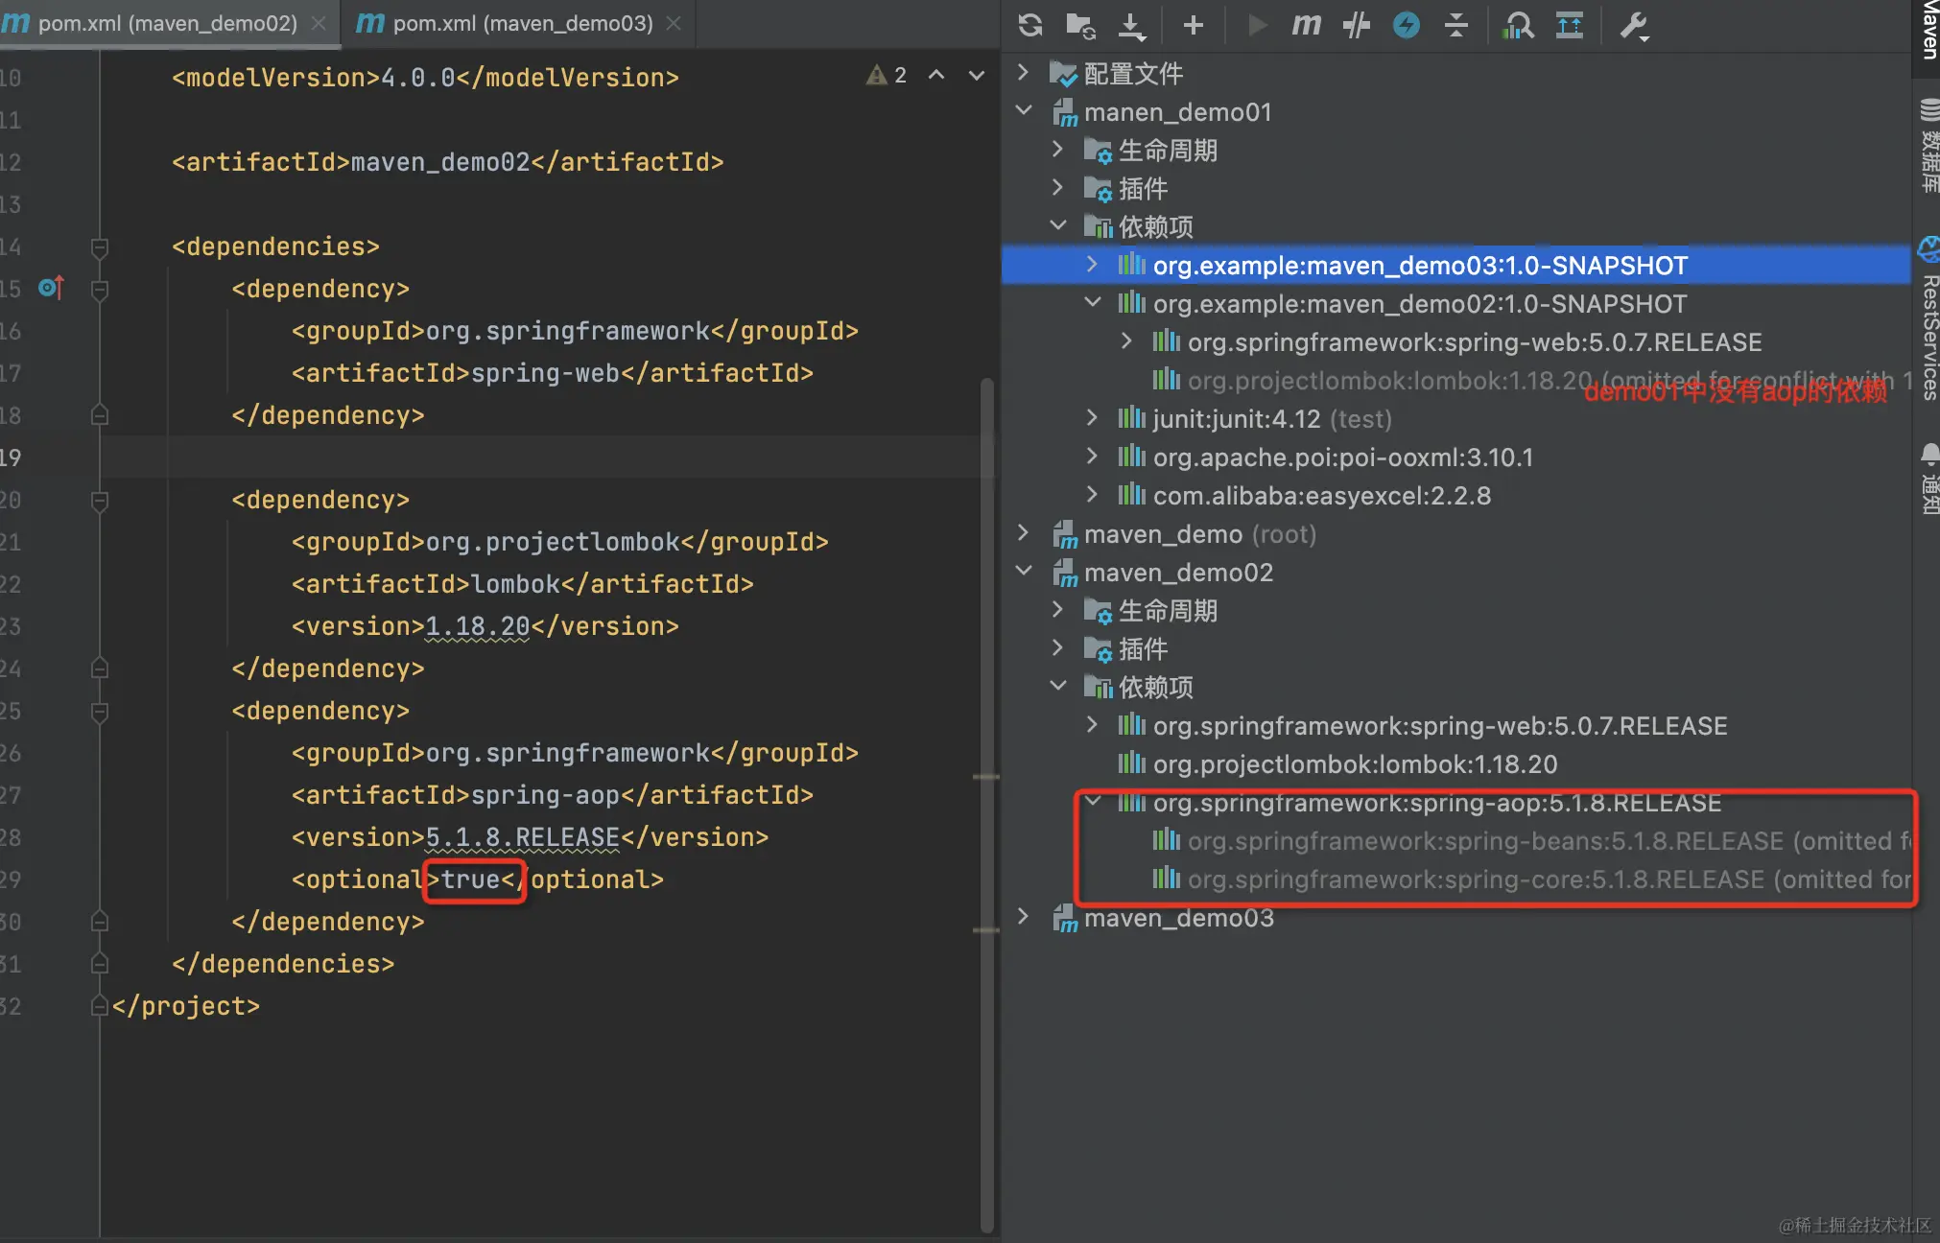Screen dimensions: 1940x1243
Task: Click the editor vertical scrollbar
Action: click(x=986, y=671)
